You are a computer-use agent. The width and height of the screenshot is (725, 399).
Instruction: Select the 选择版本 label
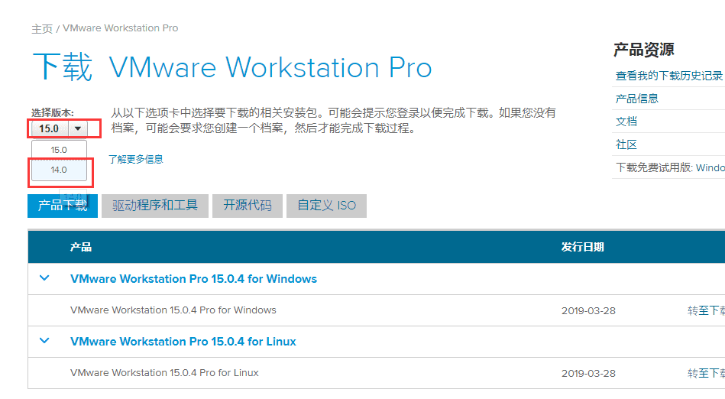52,112
